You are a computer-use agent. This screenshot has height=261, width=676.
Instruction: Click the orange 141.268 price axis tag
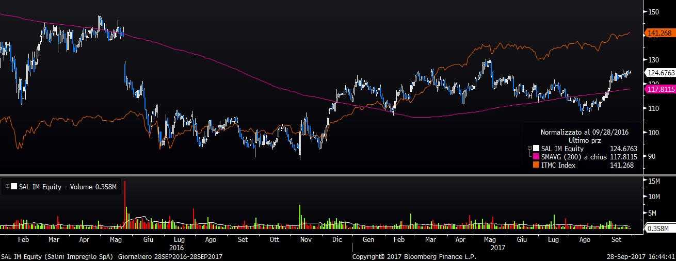click(x=659, y=34)
